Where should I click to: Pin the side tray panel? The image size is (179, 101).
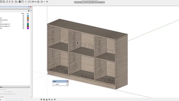(29, 7)
